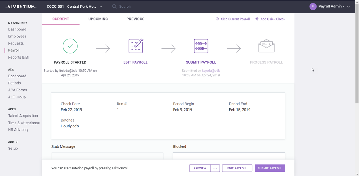Viewport: 359px width, 176px height.
Task: Click the Process Payroll envelope icon
Action: pyautogui.click(x=266, y=46)
